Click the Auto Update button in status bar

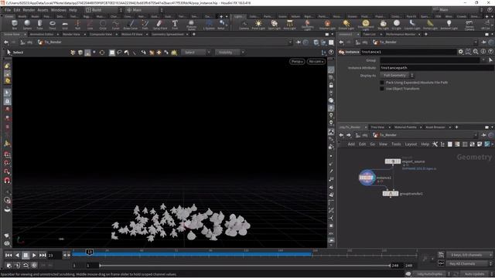(x=474, y=274)
